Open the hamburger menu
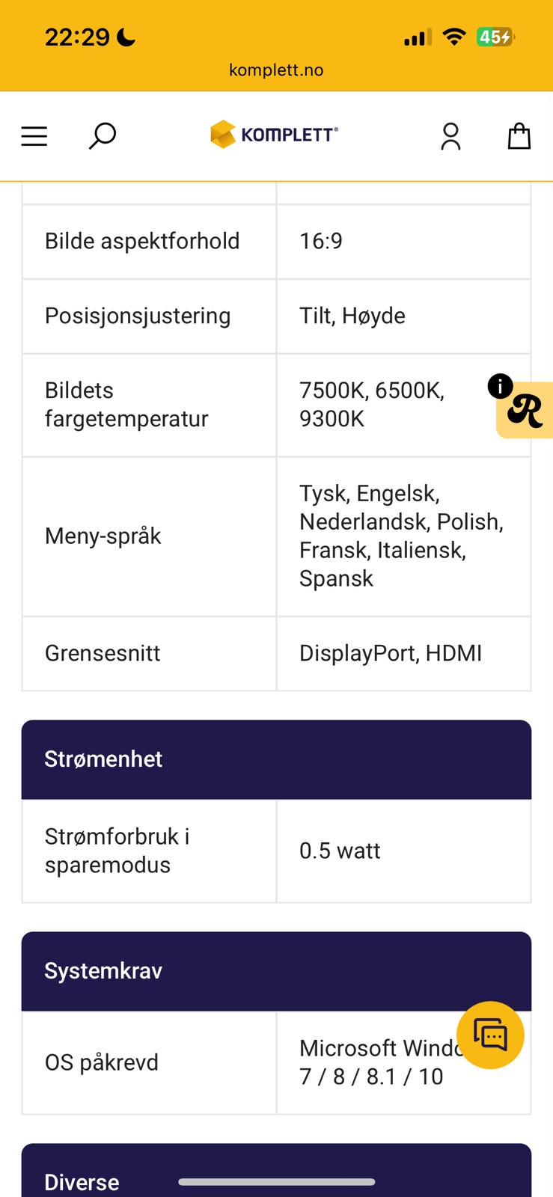The width and height of the screenshot is (553, 1197). click(34, 136)
